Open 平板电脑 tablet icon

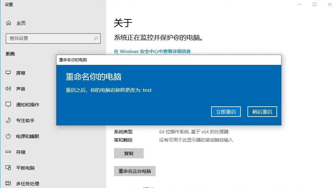(9, 168)
